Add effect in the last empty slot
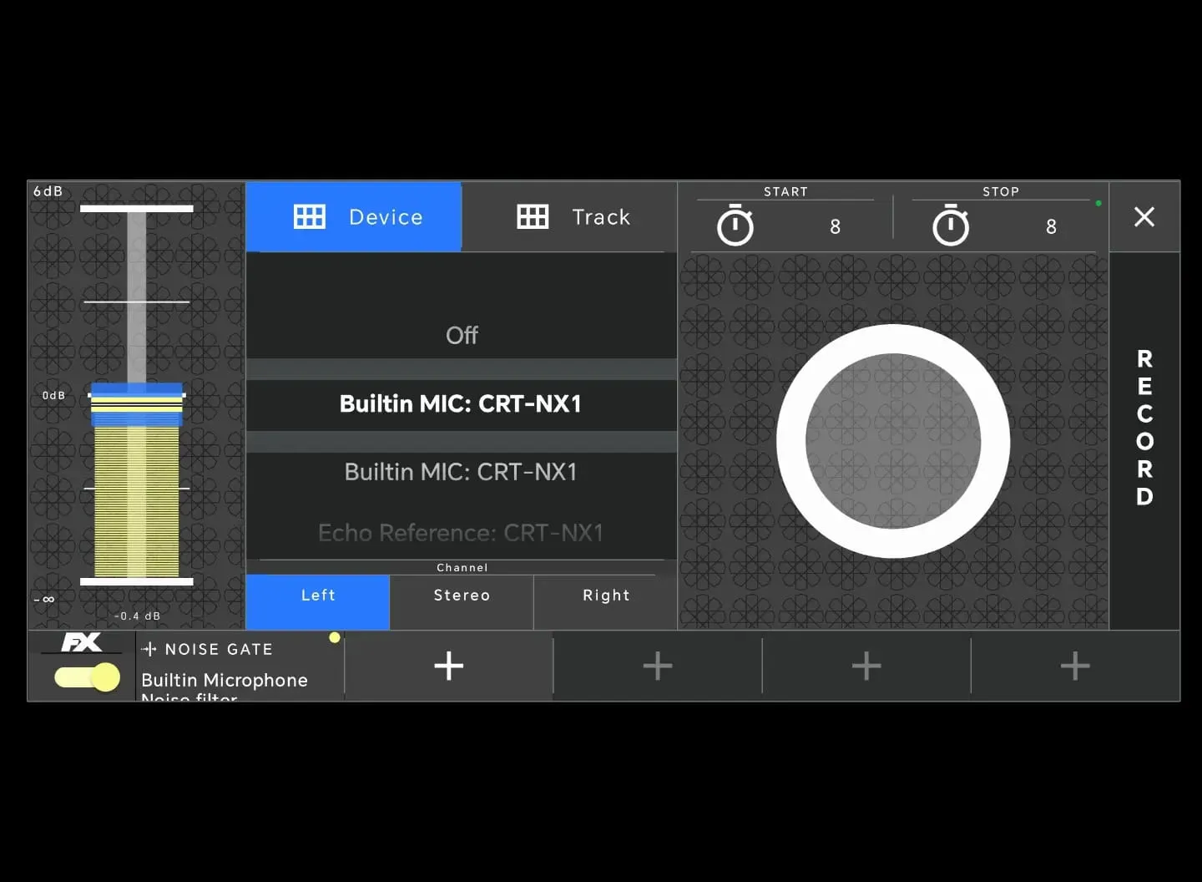The height and width of the screenshot is (882, 1202). click(x=1075, y=666)
